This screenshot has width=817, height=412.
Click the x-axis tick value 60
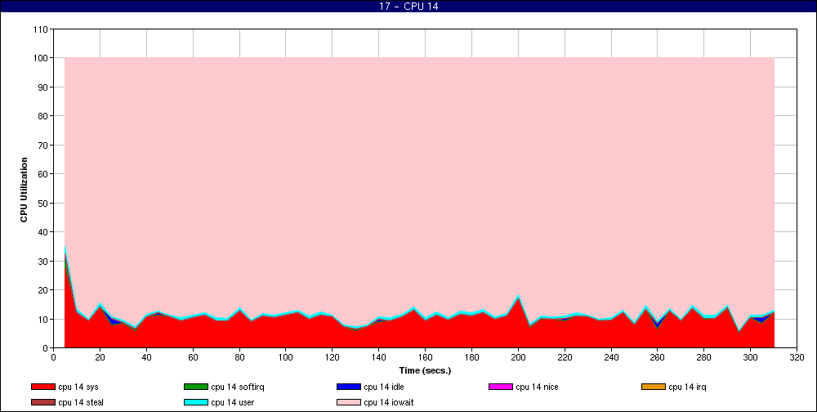point(193,357)
